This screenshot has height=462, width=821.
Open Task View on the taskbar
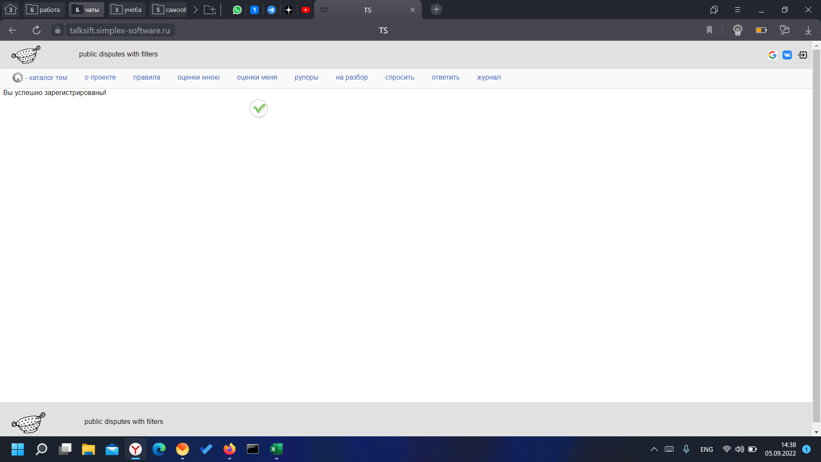65,449
